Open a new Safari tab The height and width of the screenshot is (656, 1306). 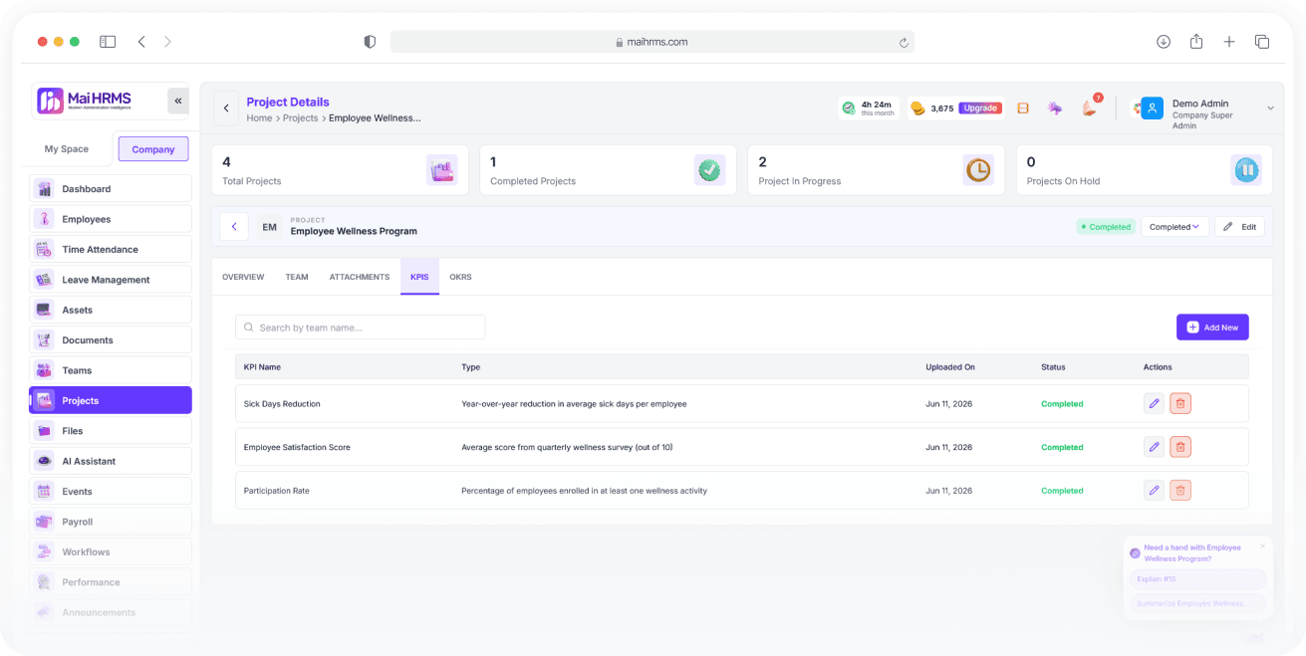(x=1229, y=42)
